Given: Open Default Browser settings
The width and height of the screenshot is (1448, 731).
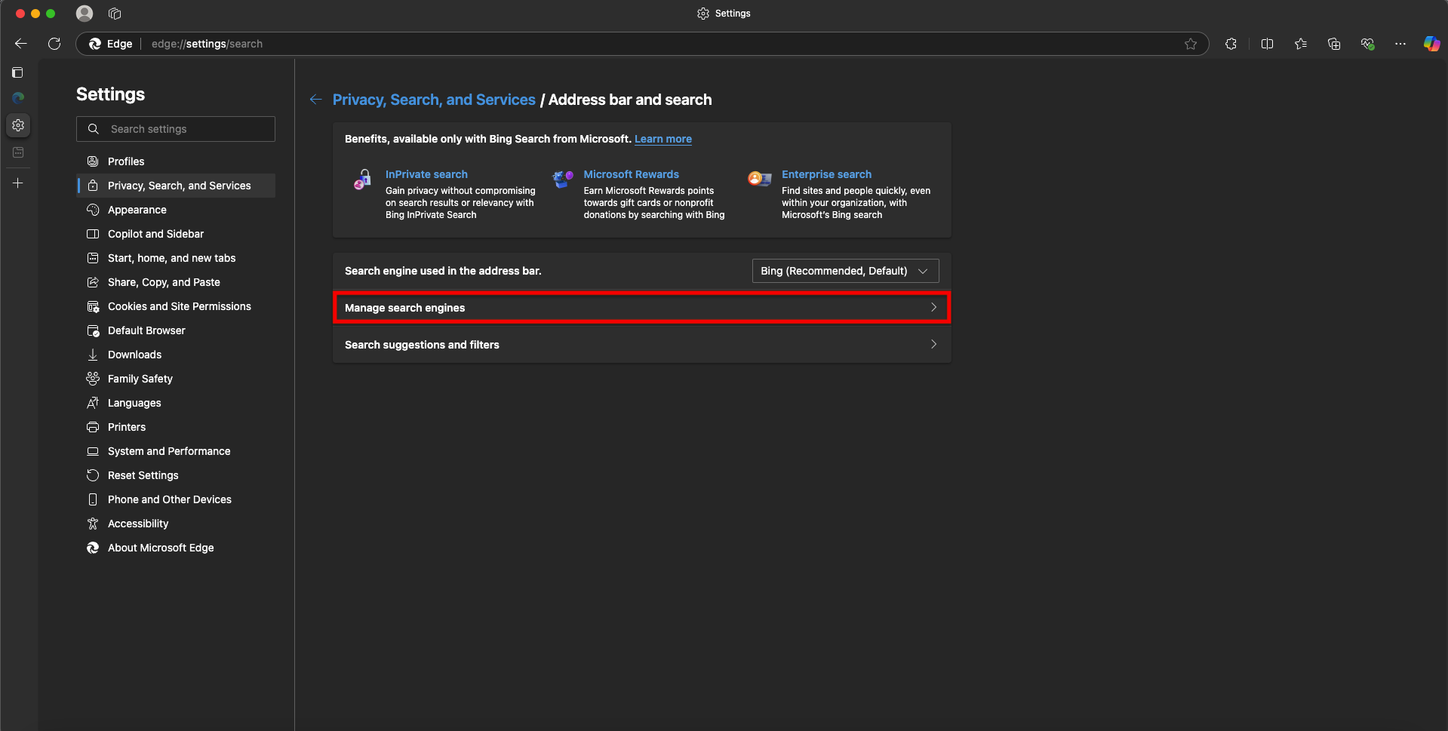Looking at the screenshot, I should [x=176, y=330].
